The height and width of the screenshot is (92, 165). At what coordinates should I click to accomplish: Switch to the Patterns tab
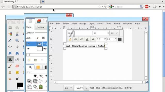point(38,67)
